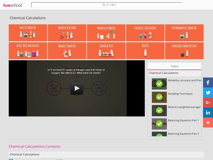Open the Chemical Reactions category icon
This screenshot has height=160, width=213.
(67, 33)
